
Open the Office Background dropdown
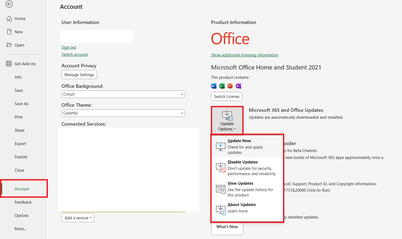(123, 94)
